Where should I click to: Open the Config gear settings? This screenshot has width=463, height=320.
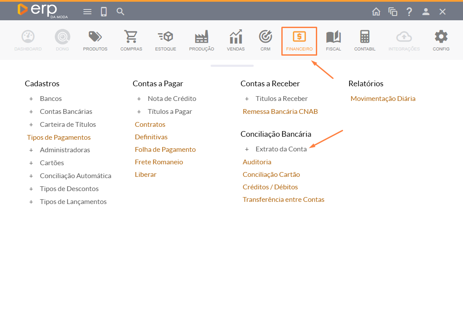(x=441, y=41)
